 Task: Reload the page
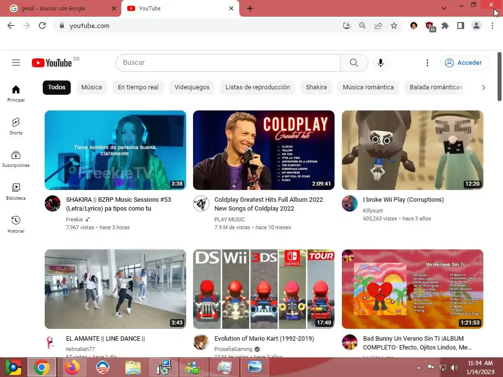42,26
